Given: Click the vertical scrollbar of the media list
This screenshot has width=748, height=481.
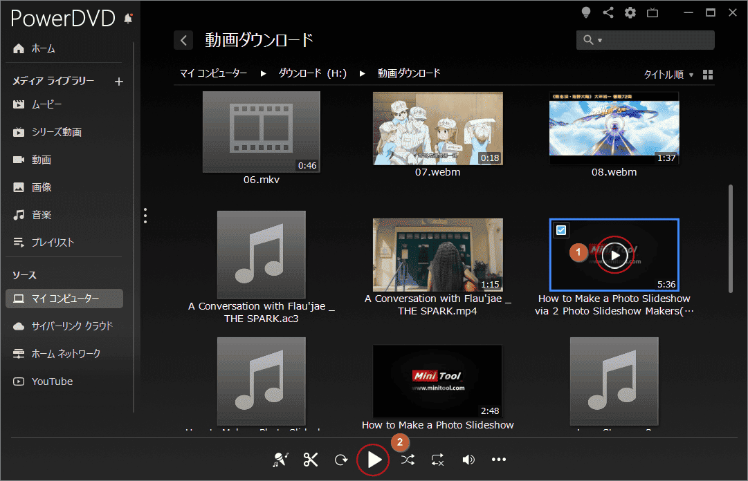Looking at the screenshot, I should [x=730, y=238].
